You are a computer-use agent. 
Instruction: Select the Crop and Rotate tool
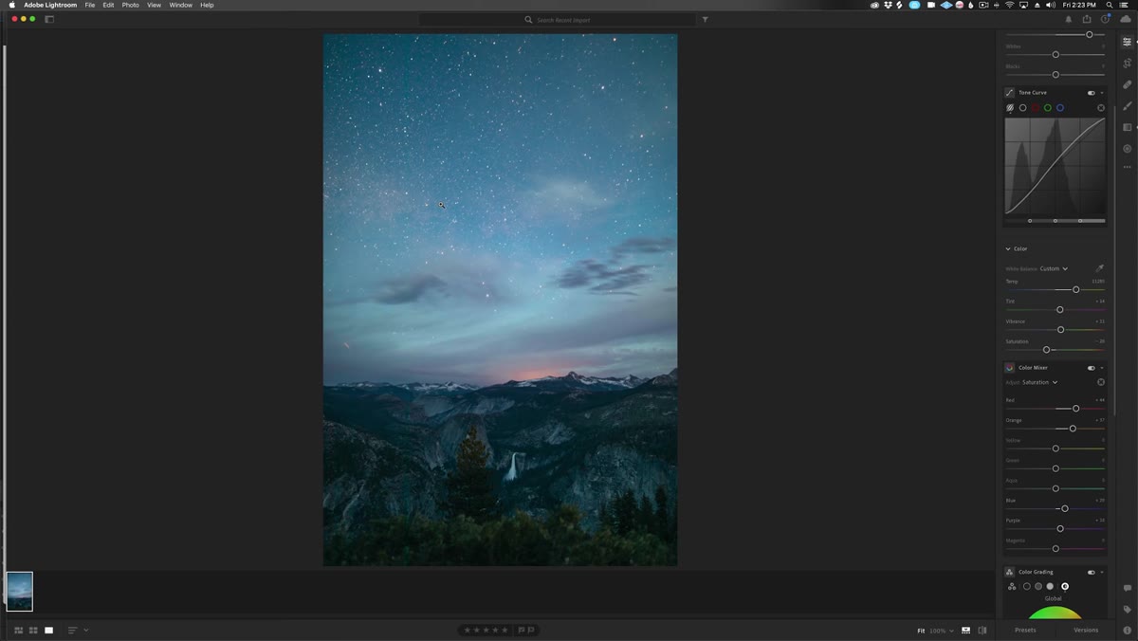click(1127, 63)
